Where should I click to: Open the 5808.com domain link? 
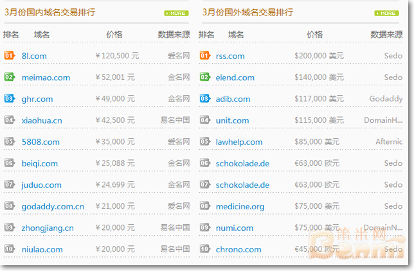tap(40, 142)
